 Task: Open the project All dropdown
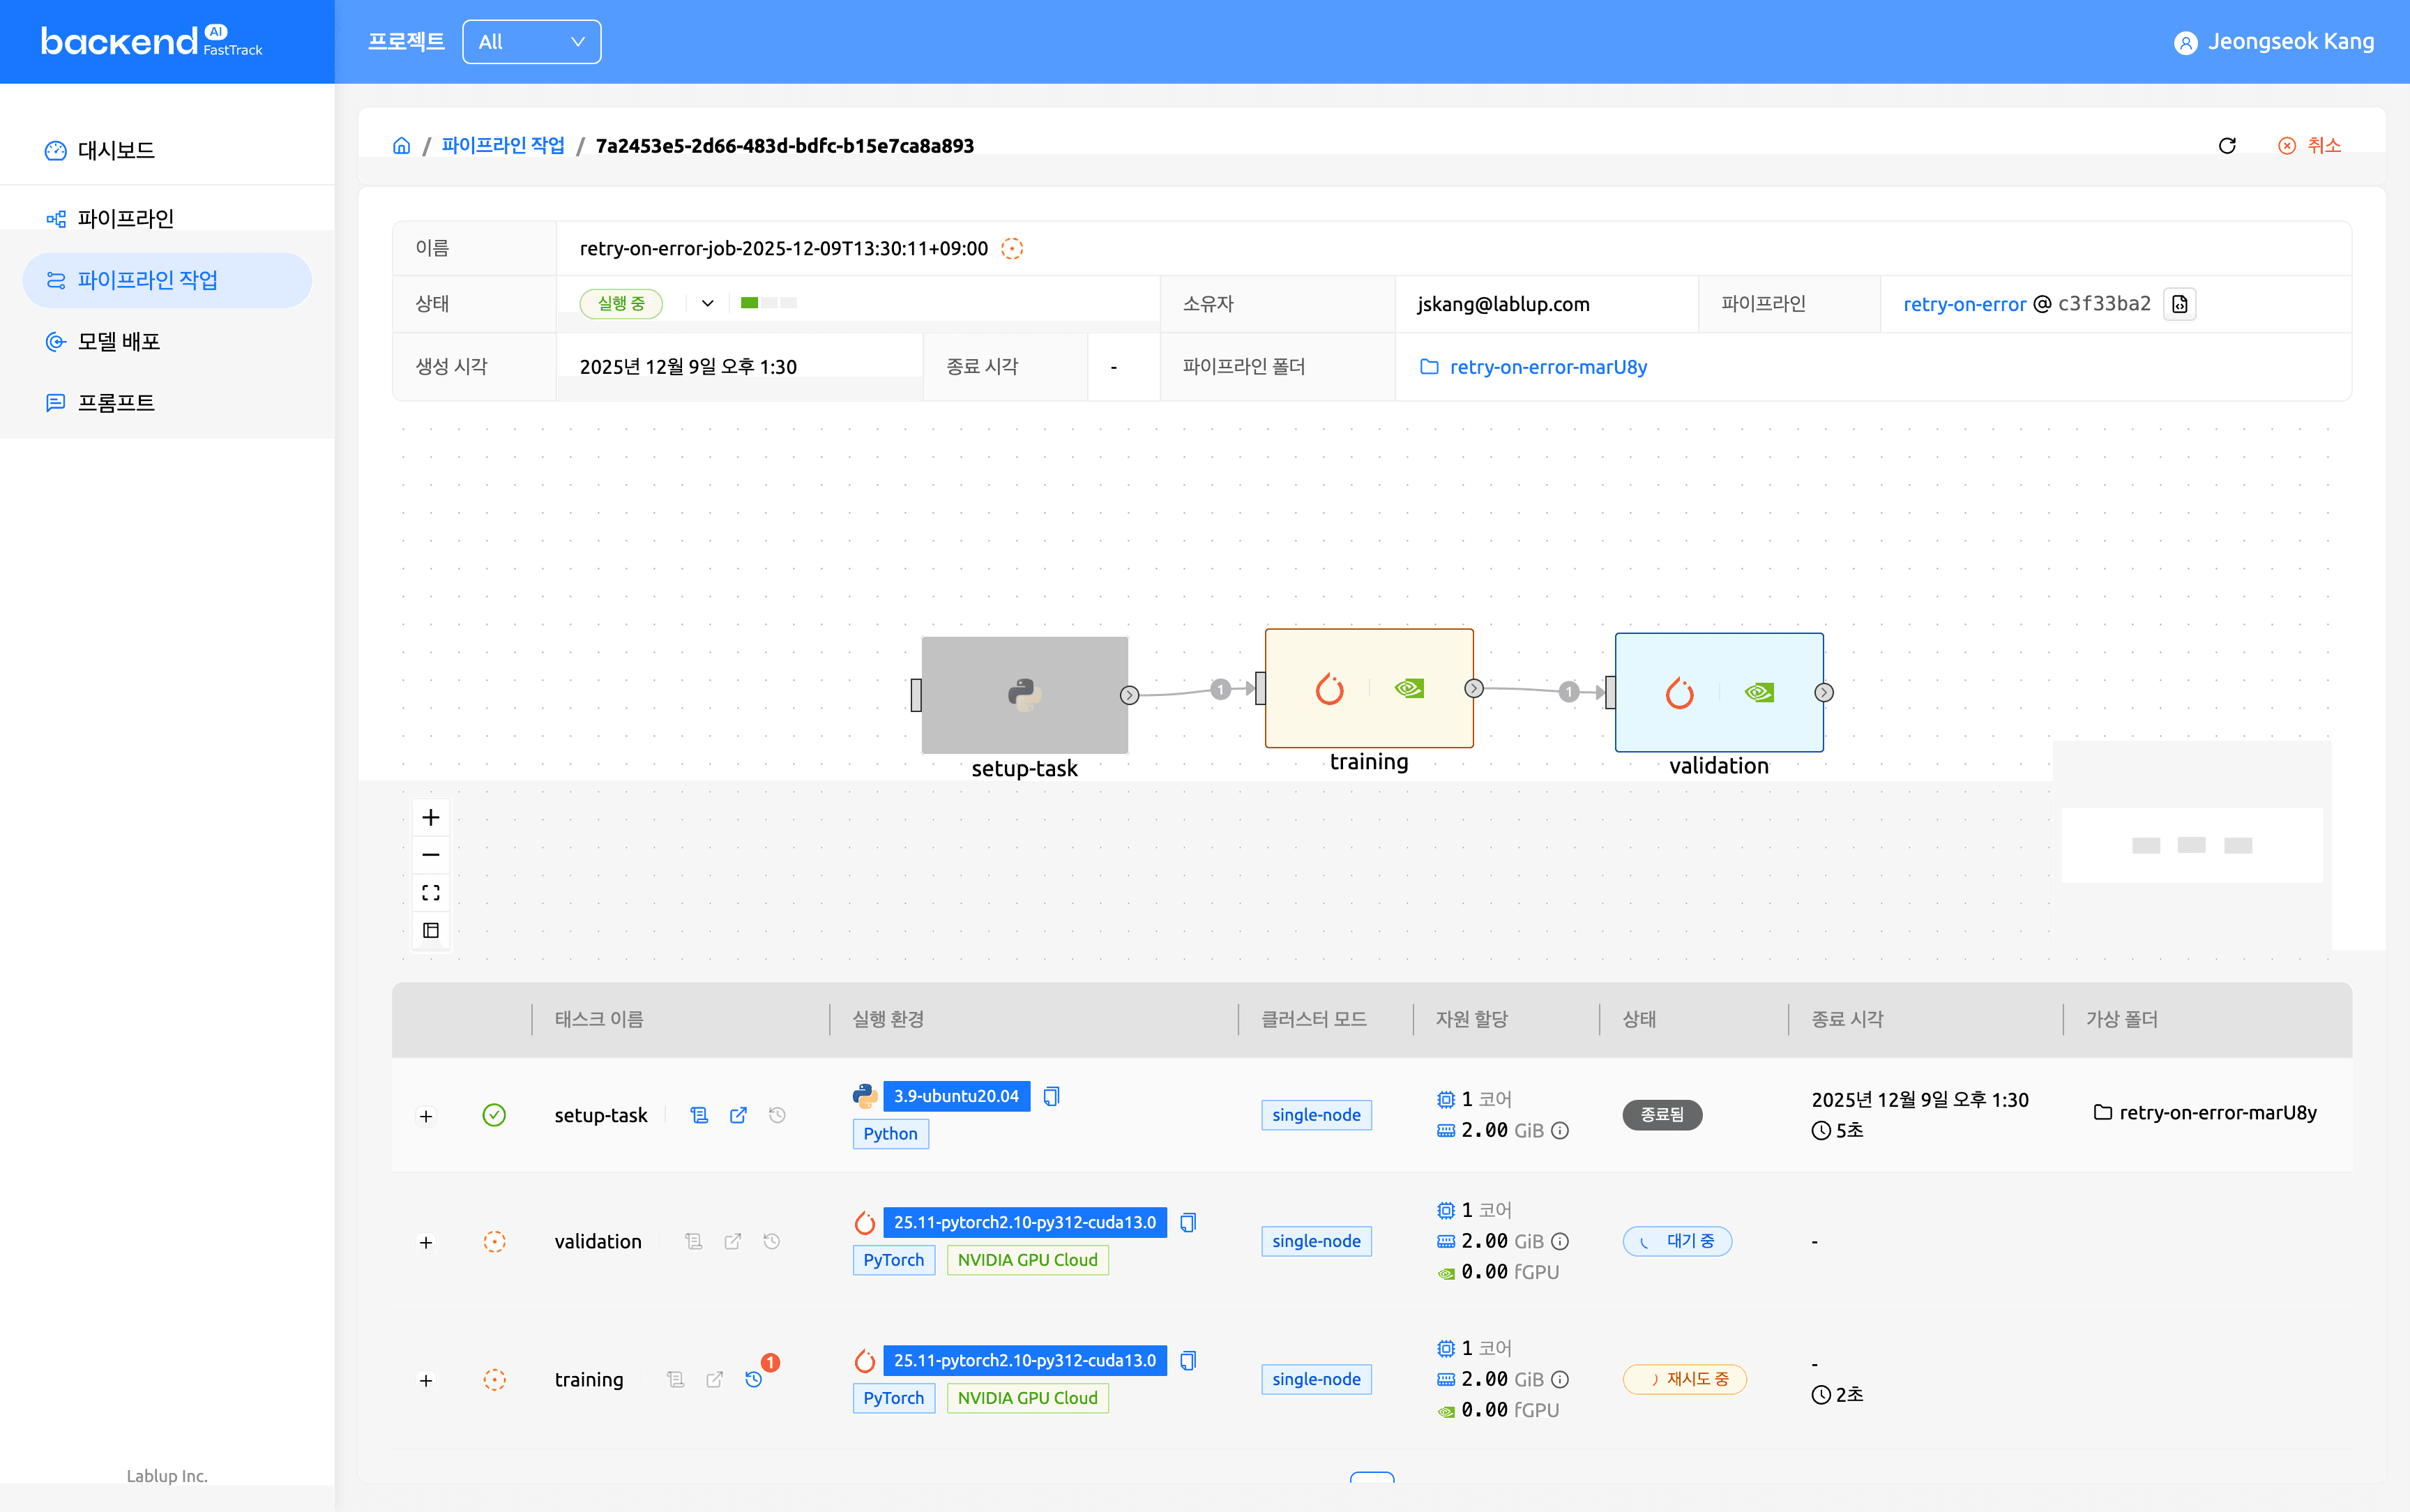click(x=531, y=42)
